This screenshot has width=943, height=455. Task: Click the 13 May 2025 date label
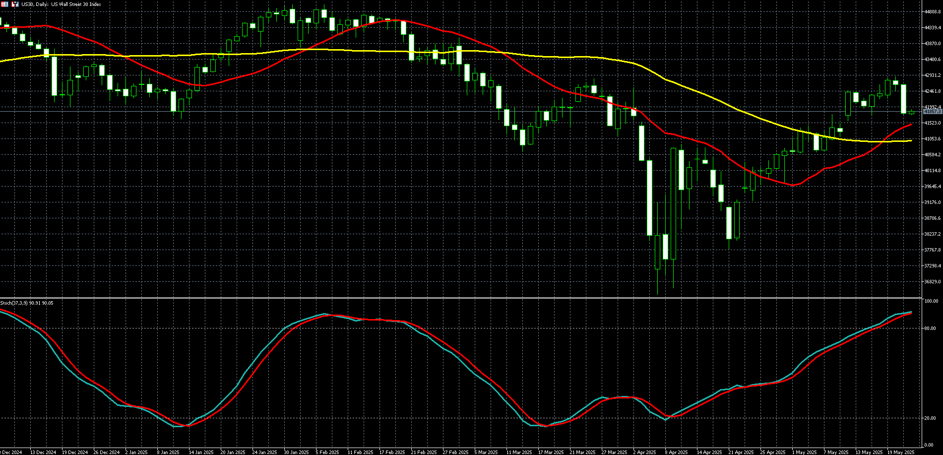pyautogui.click(x=869, y=452)
